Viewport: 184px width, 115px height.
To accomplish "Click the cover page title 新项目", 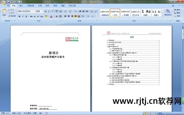I will point(54,53).
